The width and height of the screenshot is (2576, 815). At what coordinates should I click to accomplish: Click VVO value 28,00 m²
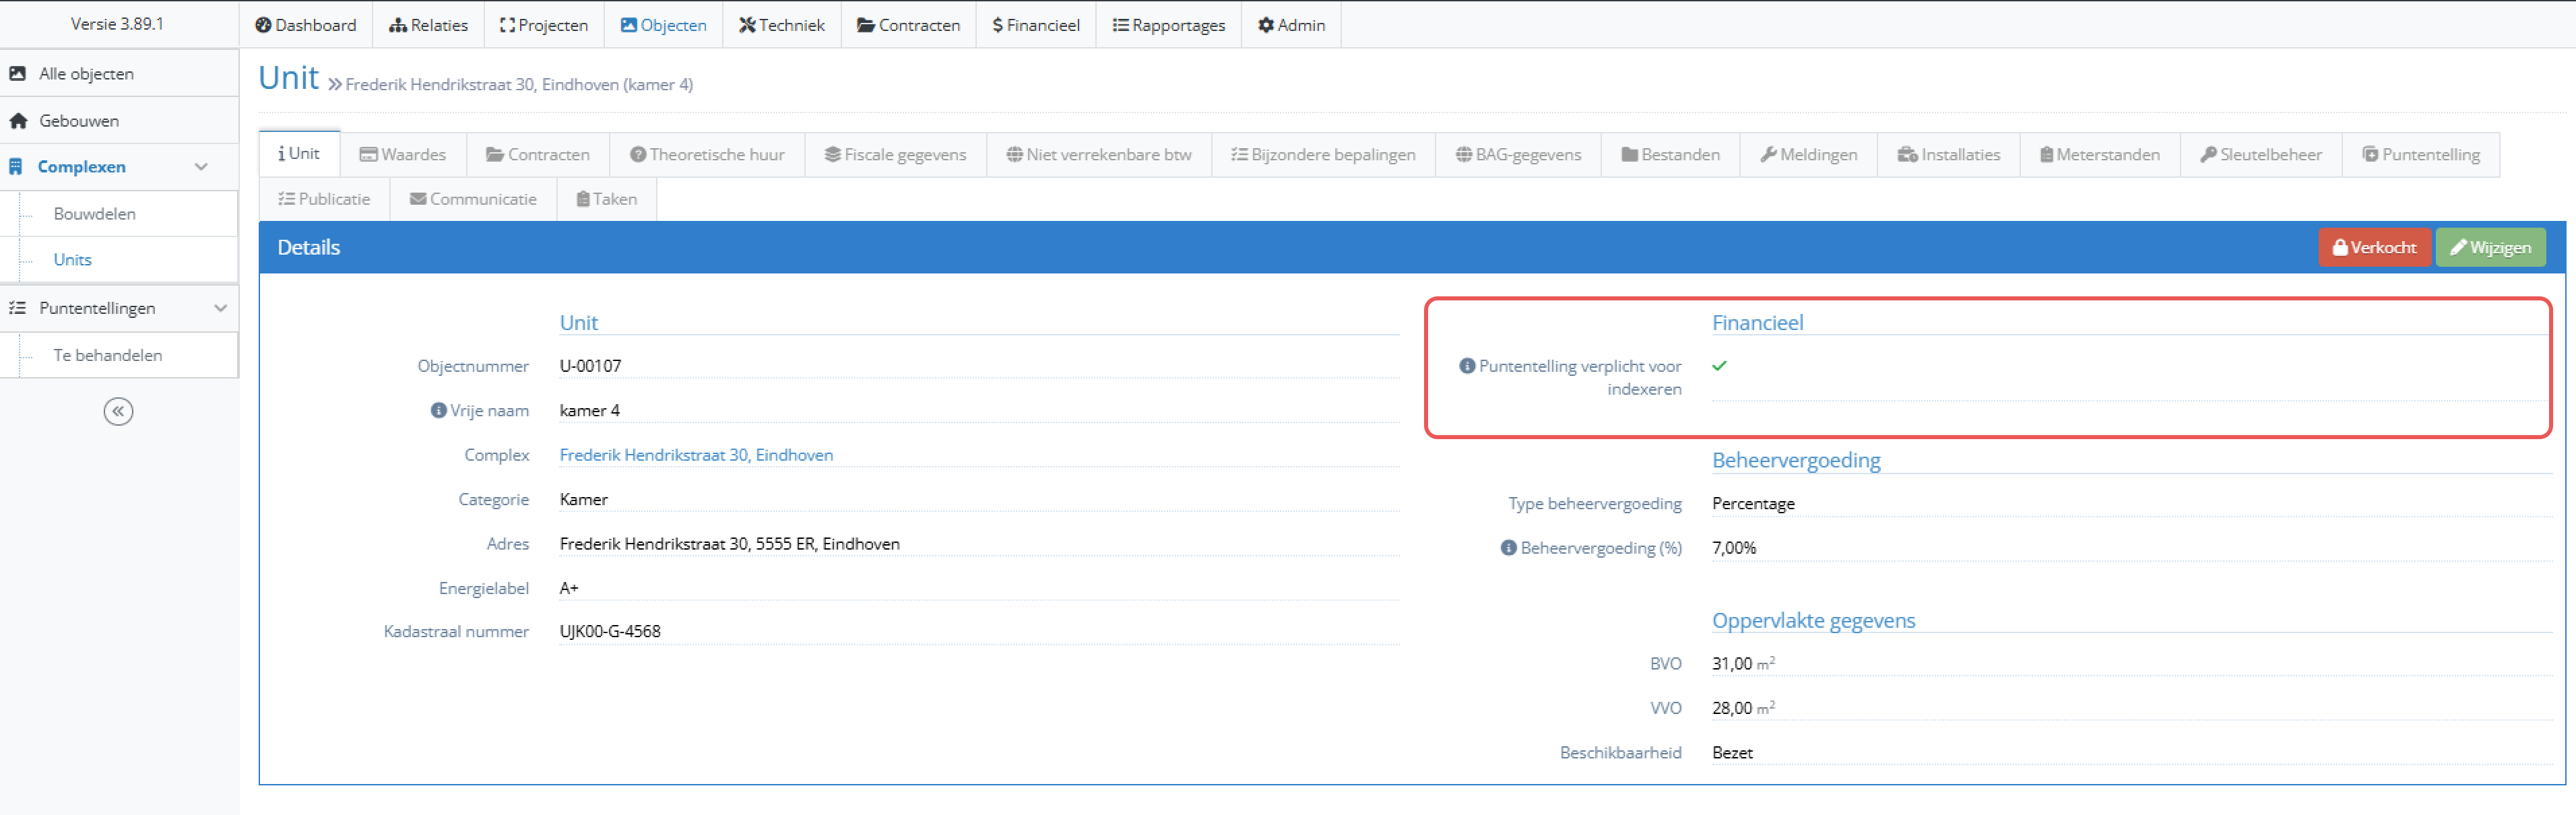click(x=1743, y=707)
